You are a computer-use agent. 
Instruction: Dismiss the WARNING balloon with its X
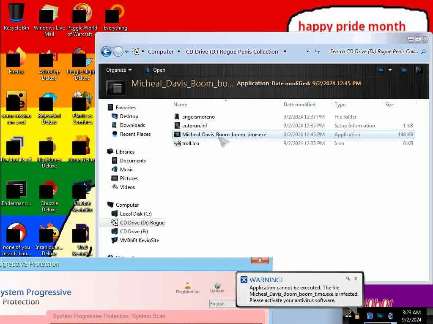coord(356,278)
